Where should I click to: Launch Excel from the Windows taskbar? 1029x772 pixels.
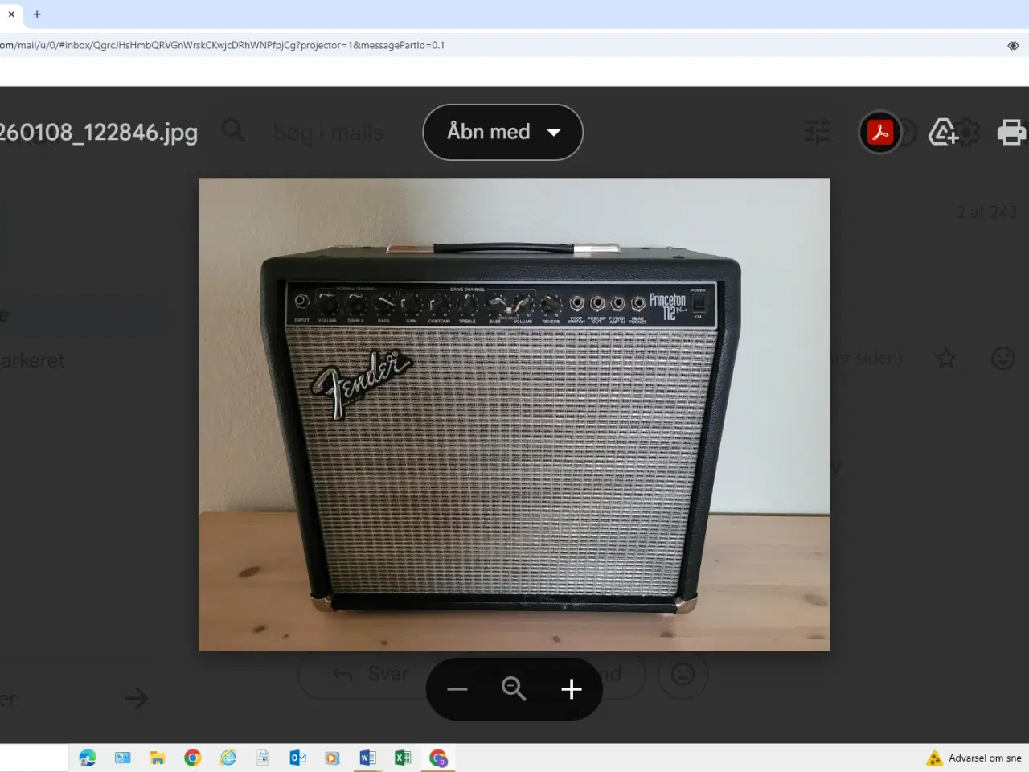402,757
